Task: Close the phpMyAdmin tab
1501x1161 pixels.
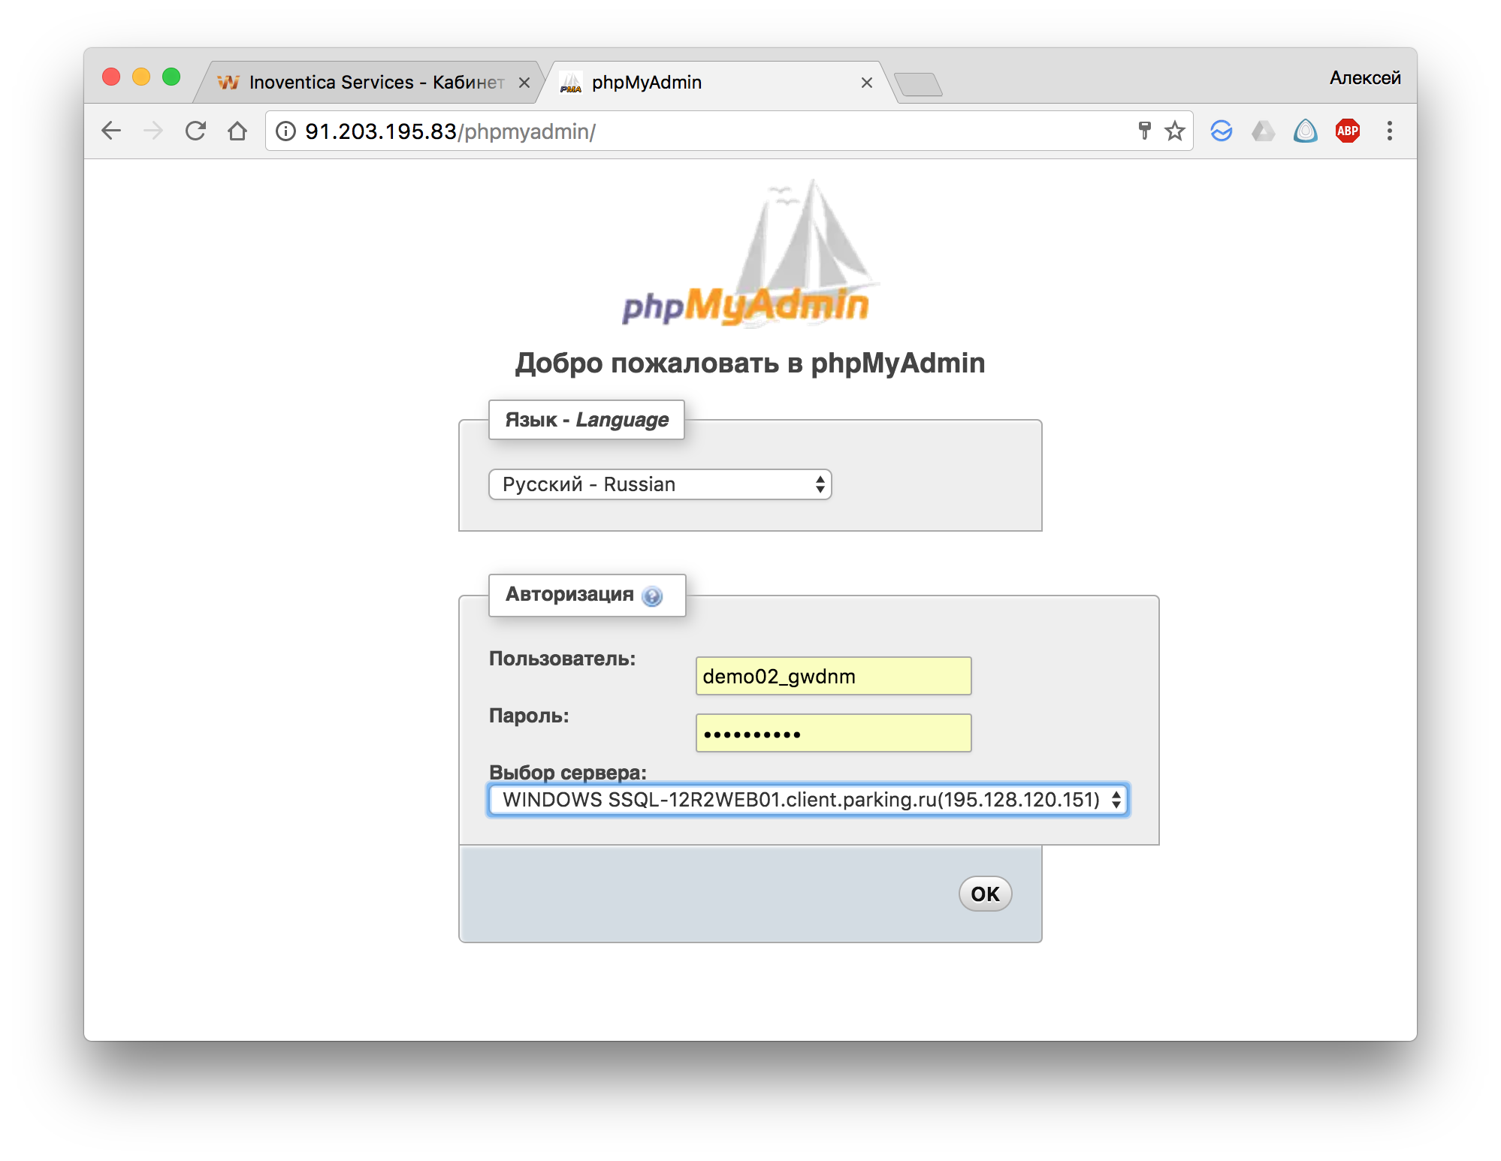Action: [867, 83]
